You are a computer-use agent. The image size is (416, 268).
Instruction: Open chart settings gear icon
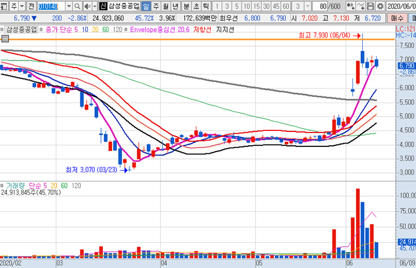pyautogui.click(x=380, y=6)
